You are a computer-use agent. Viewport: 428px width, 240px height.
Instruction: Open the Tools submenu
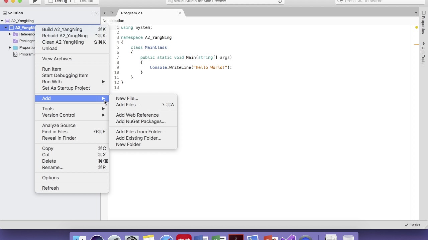(x=72, y=109)
